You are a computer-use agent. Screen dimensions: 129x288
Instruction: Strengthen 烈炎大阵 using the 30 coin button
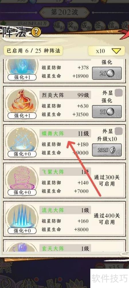tap(107, 112)
